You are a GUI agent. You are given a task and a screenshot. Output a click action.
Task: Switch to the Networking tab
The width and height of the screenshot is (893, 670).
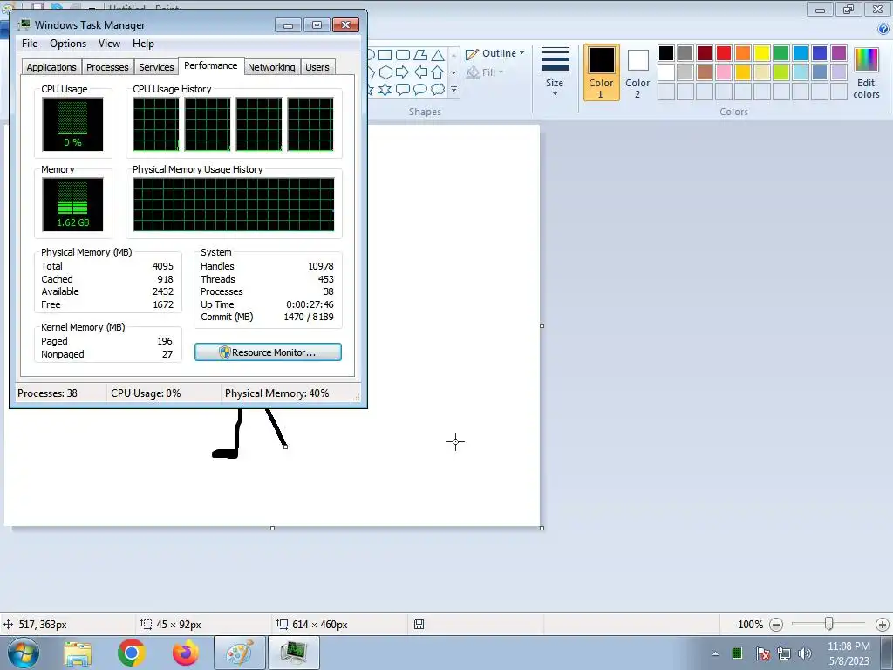271,67
